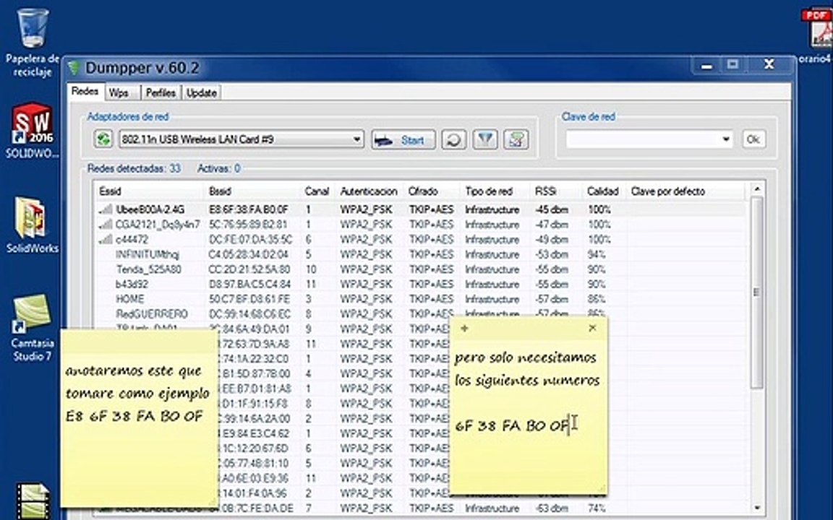Add a new sticky note with plus

tap(464, 329)
